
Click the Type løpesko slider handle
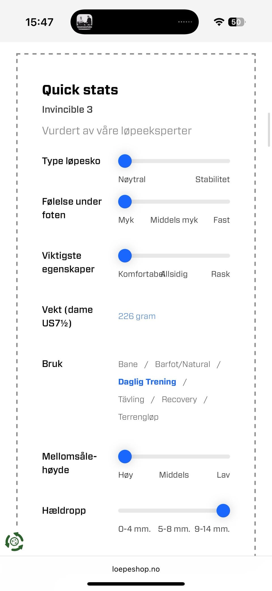tap(125, 161)
